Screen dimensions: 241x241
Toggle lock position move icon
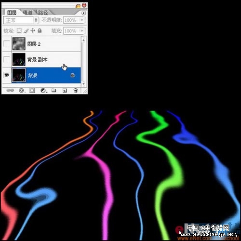coord(33,30)
